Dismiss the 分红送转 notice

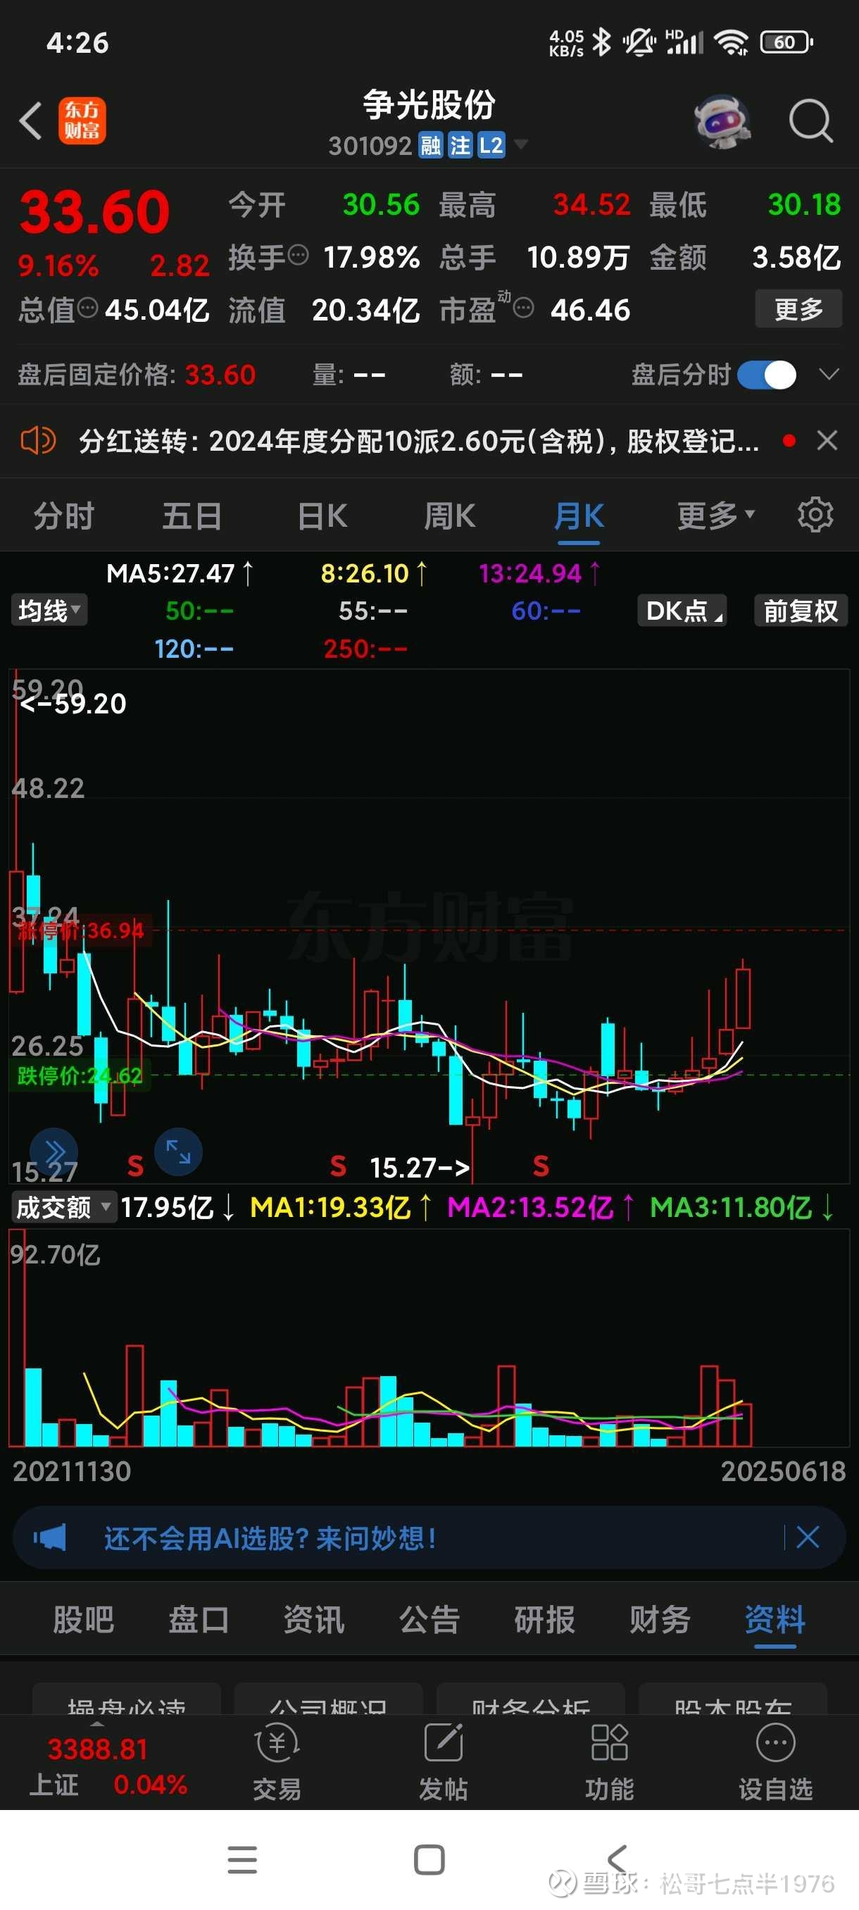[827, 441]
